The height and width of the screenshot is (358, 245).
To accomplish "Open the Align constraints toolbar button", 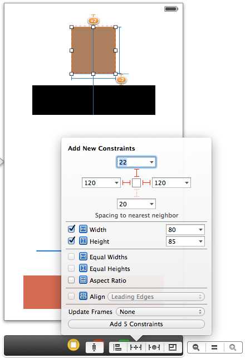I will coord(117,347).
